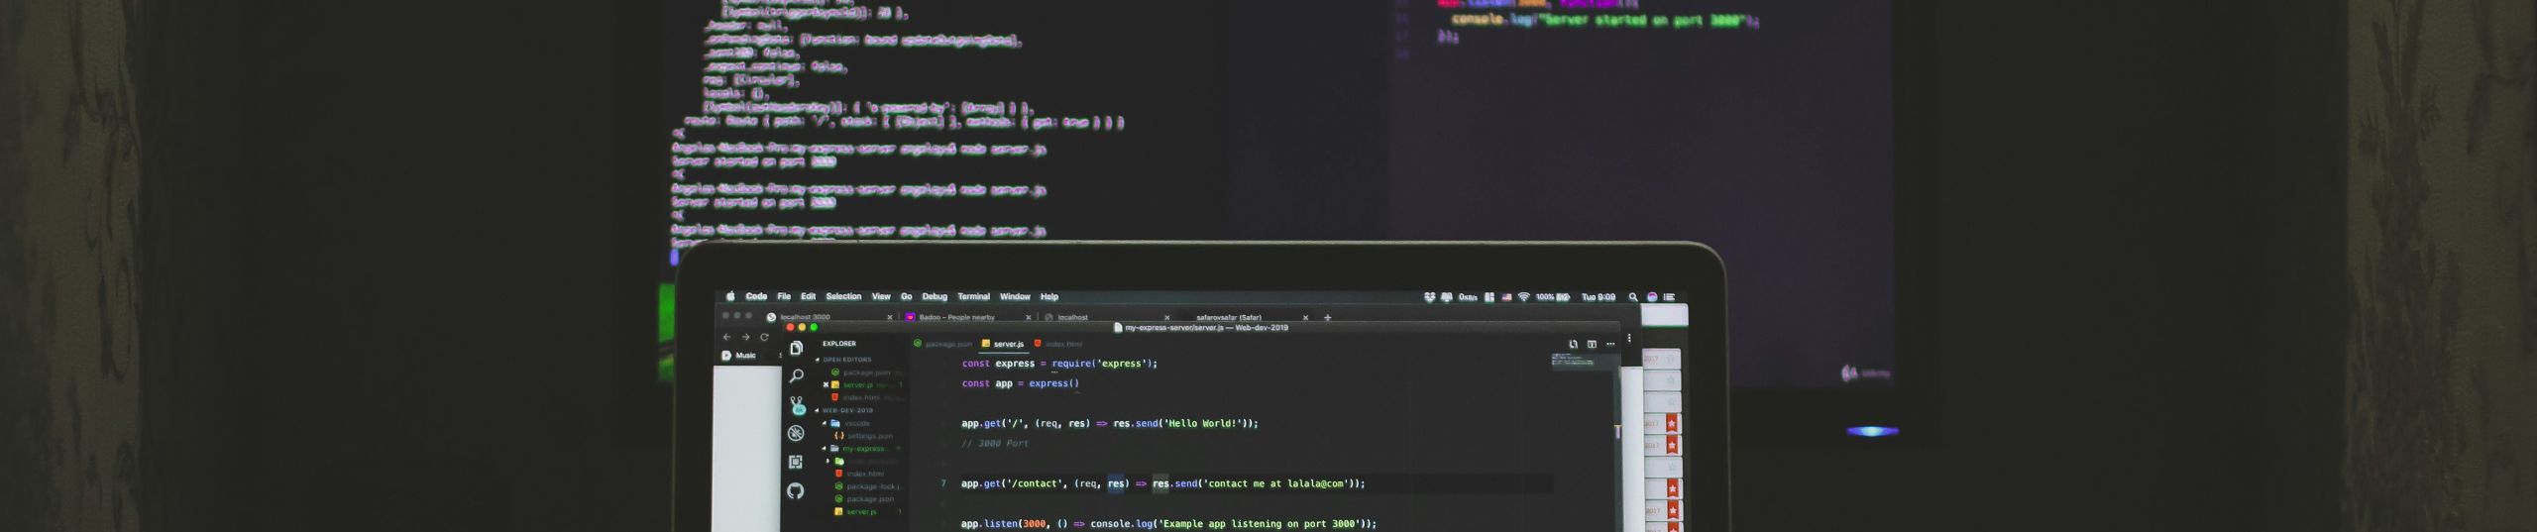Click the GitHub icon in activity bar

tap(796, 491)
